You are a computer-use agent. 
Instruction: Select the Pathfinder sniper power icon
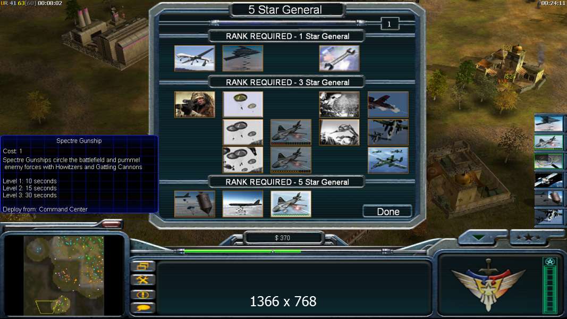click(194, 104)
